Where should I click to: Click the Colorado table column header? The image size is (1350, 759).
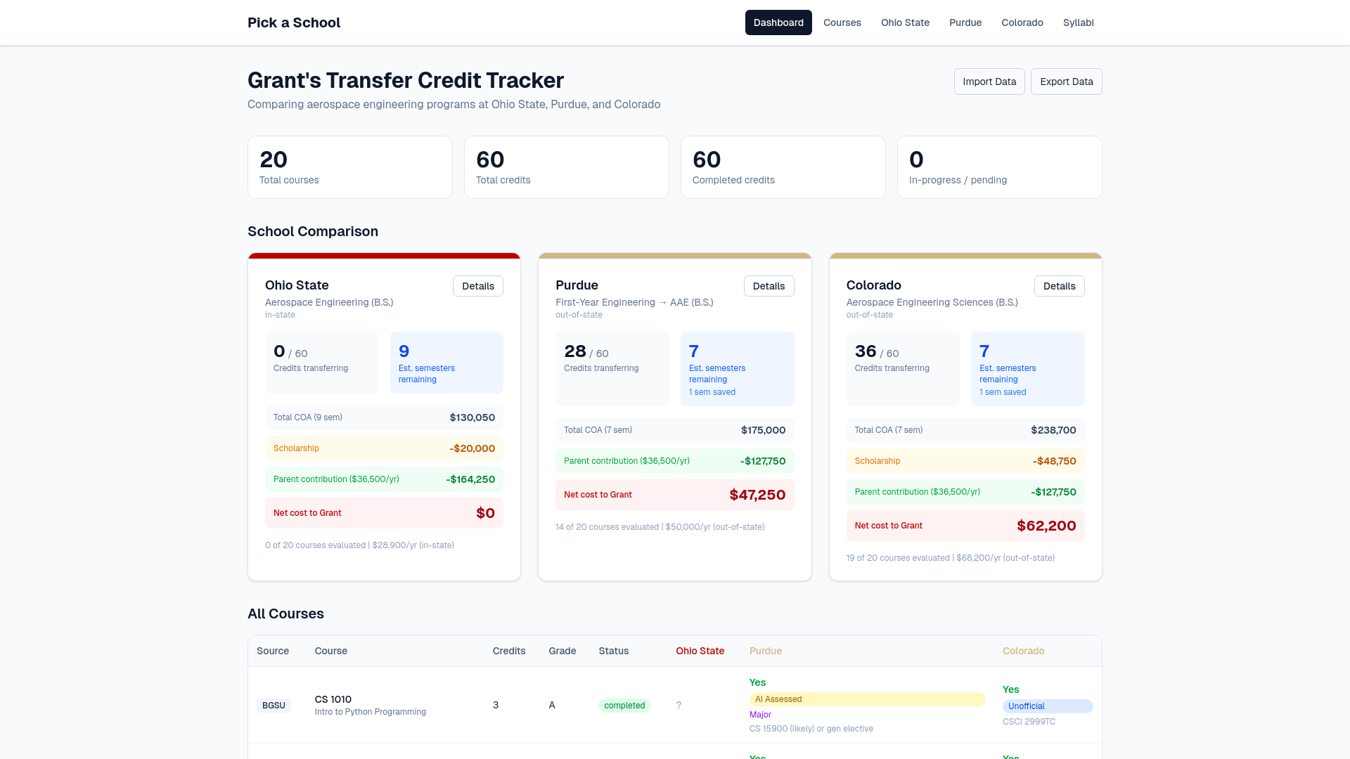(x=1023, y=651)
